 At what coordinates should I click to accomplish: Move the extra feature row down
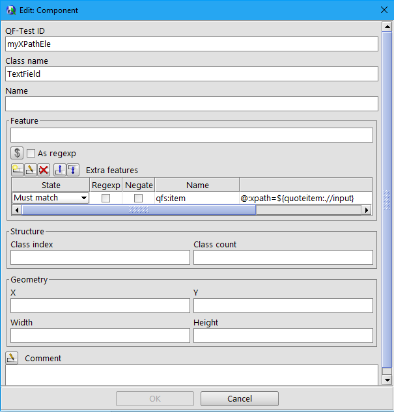click(73, 170)
